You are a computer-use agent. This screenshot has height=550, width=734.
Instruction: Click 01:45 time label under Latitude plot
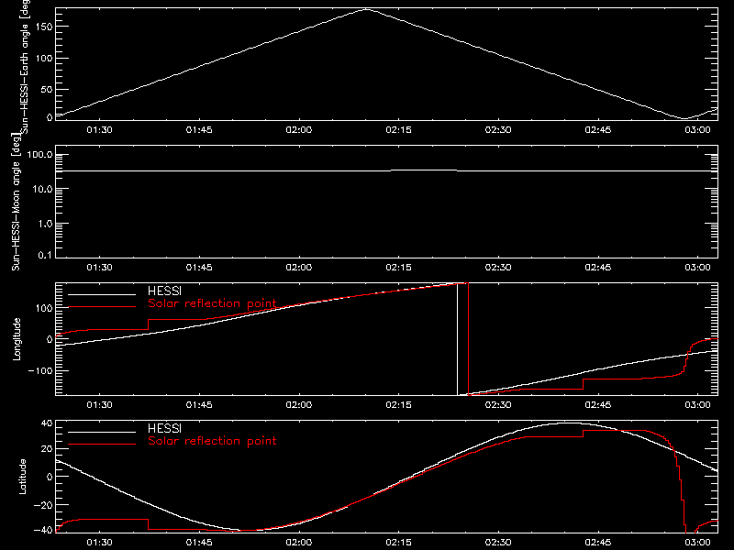click(x=199, y=543)
